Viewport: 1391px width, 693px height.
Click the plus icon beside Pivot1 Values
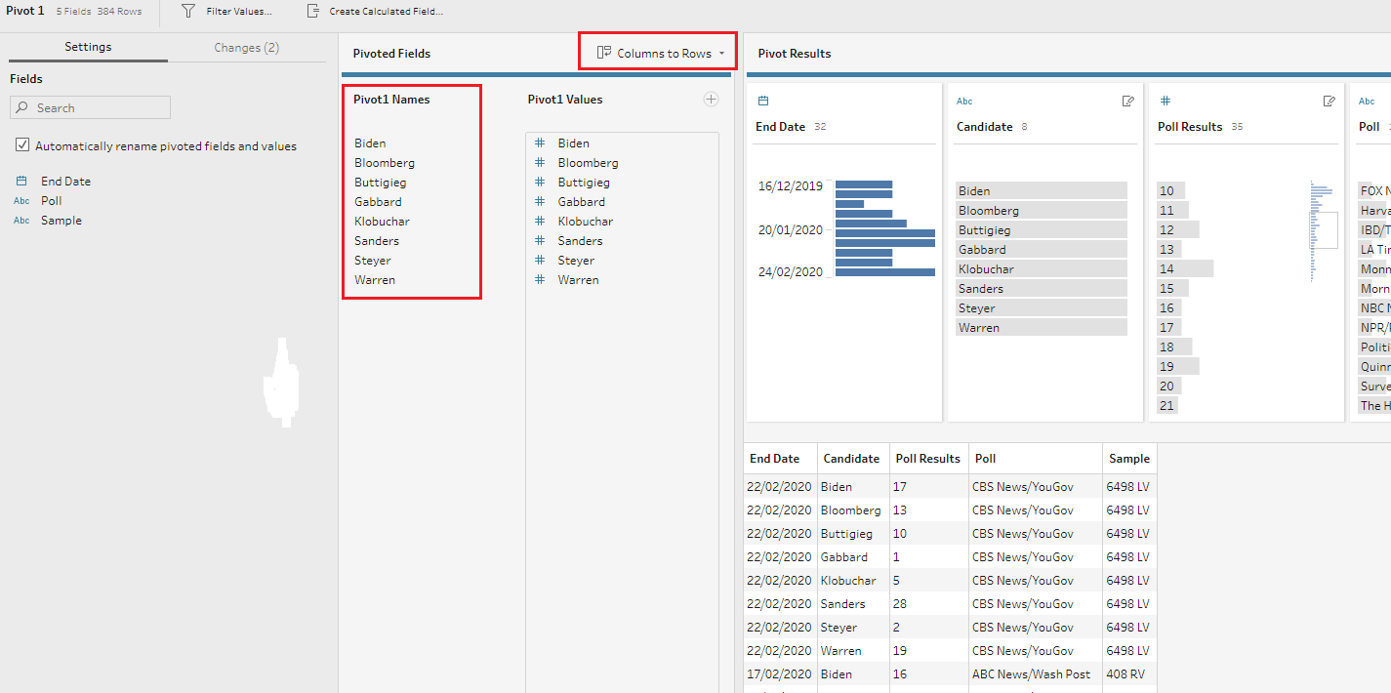pyautogui.click(x=711, y=99)
